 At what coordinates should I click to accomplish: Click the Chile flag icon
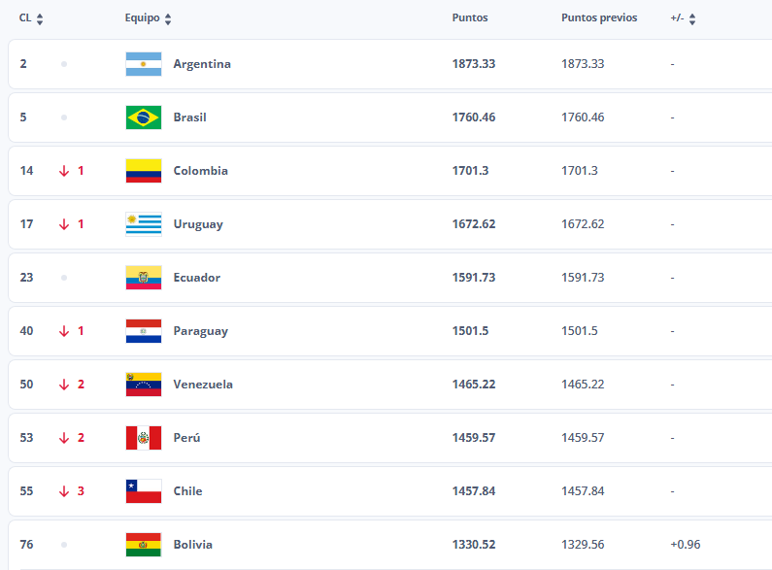[x=144, y=491]
